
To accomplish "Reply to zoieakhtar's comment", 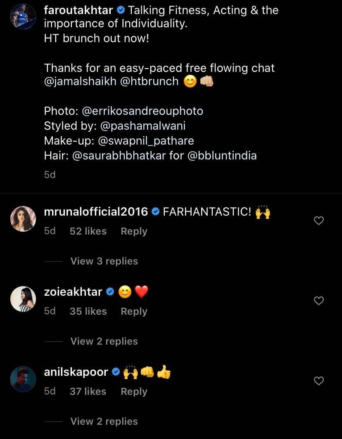I will [x=134, y=311].
